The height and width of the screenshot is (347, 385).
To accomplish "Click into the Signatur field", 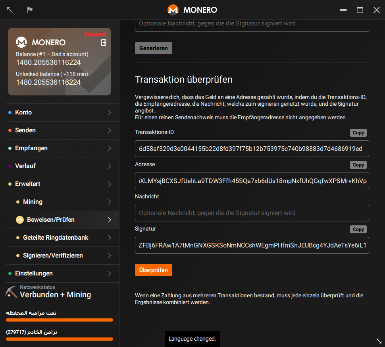I will [x=252, y=245].
